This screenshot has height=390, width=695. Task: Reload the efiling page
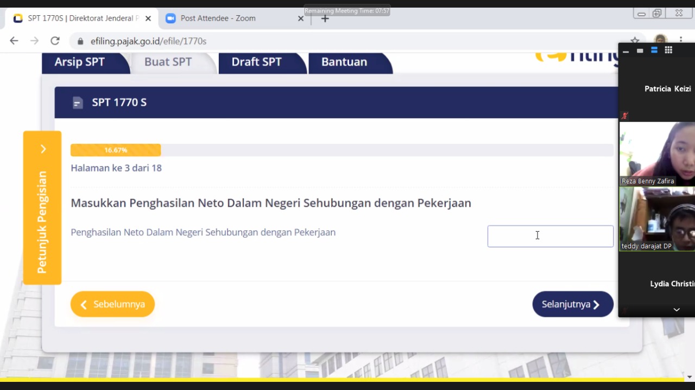tap(55, 41)
